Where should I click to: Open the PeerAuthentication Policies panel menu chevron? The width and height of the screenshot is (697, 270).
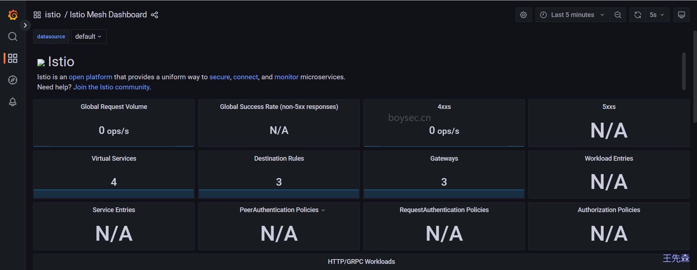(x=323, y=210)
